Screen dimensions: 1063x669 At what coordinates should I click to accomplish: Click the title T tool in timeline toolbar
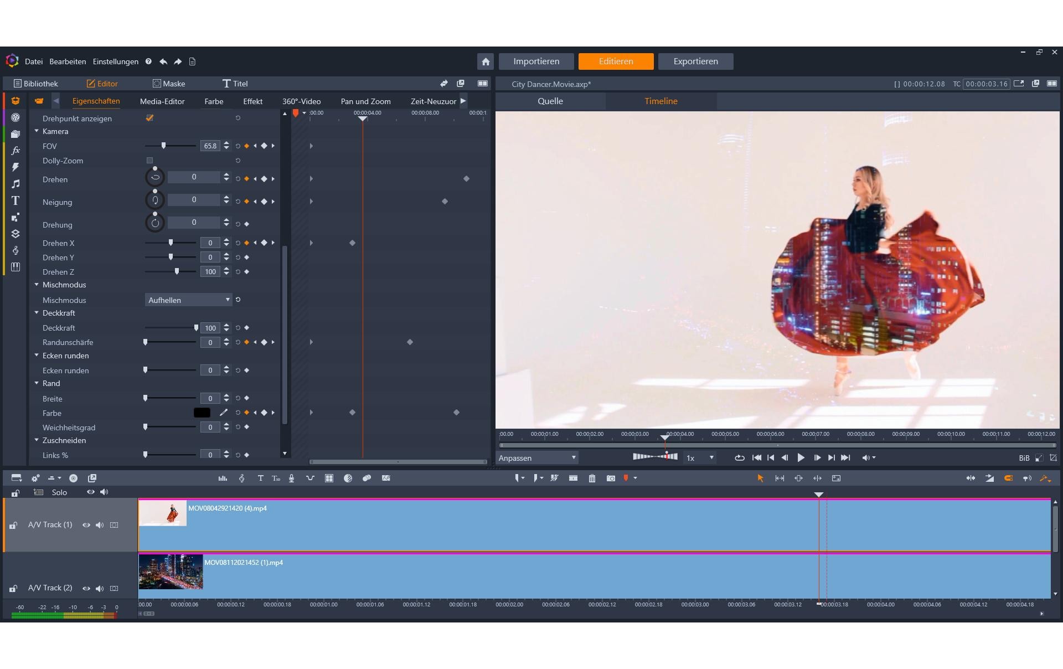coord(260,478)
